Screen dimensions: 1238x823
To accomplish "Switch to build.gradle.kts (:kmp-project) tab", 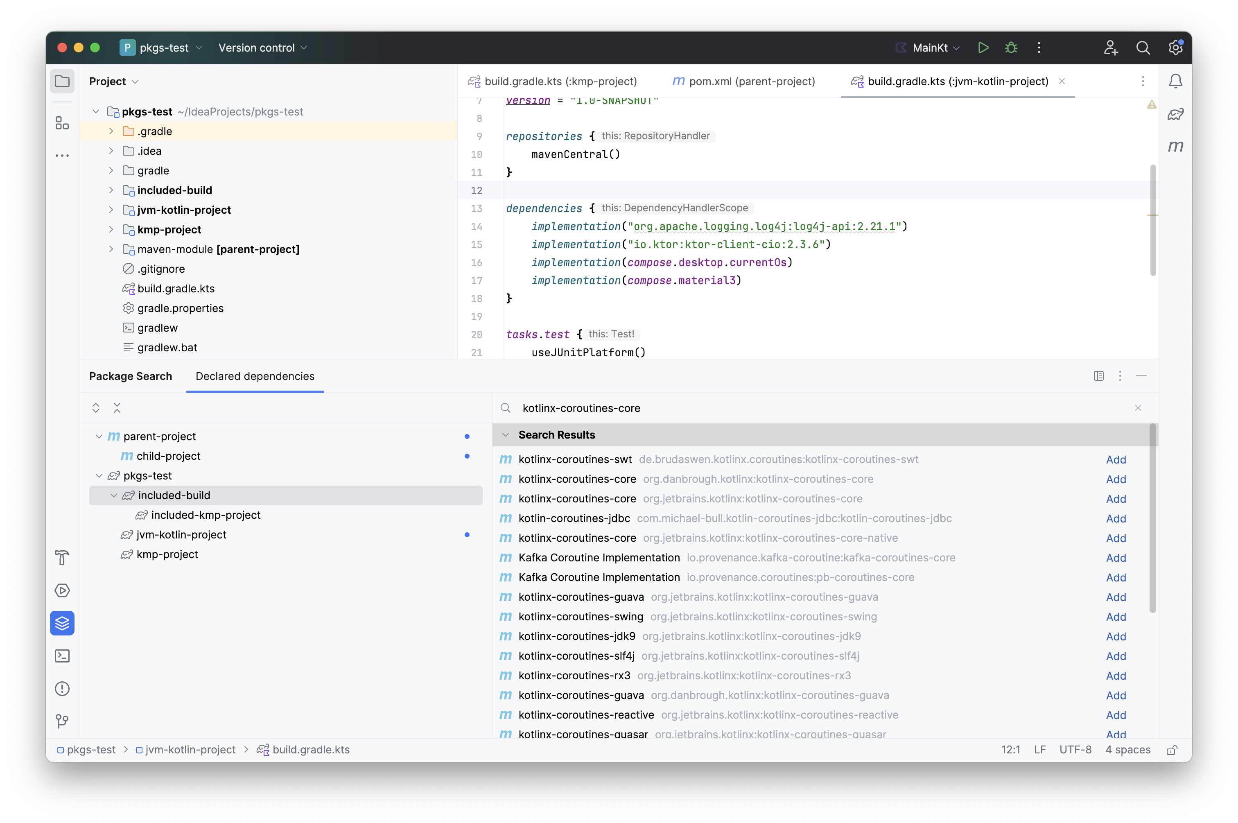I will point(552,81).
